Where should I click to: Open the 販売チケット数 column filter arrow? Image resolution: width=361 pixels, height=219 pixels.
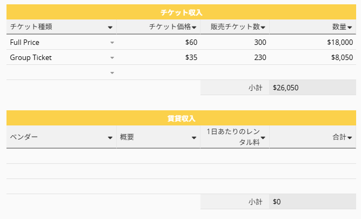(263, 28)
